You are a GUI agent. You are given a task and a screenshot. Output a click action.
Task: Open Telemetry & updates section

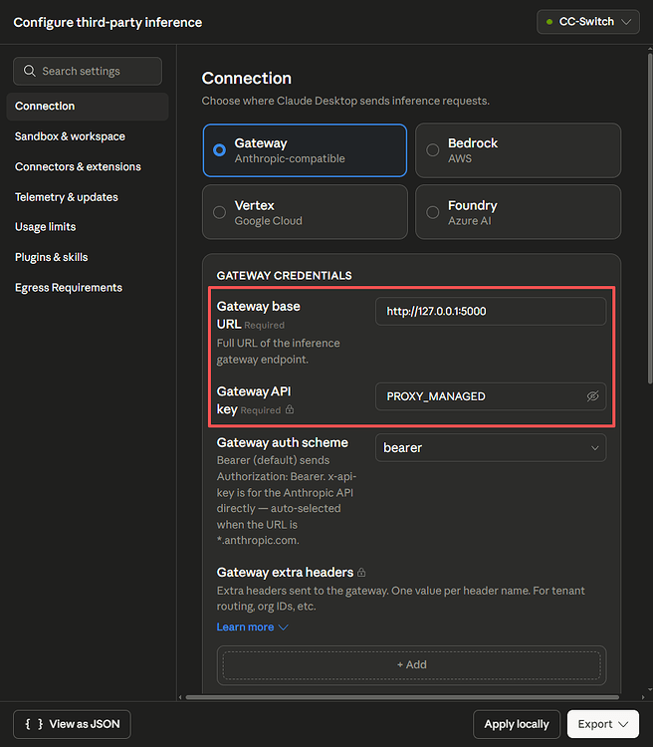67,197
